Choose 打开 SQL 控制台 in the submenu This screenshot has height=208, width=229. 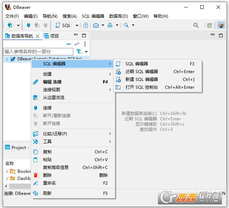(158, 87)
